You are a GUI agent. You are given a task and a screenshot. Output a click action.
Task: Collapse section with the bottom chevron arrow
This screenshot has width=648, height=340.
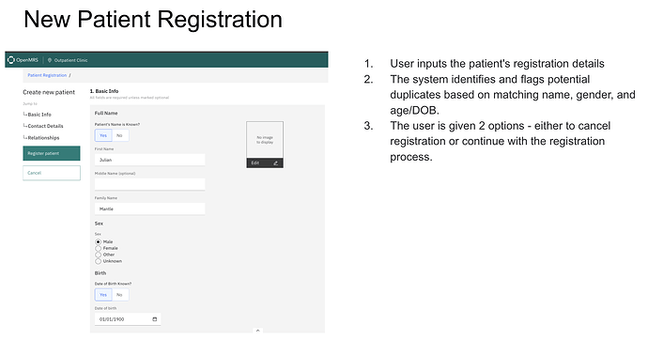[257, 331]
